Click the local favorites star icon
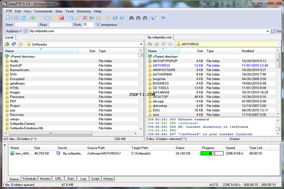Image resolution: width=284 pixels, height=189 pixels. (x=21, y=44)
